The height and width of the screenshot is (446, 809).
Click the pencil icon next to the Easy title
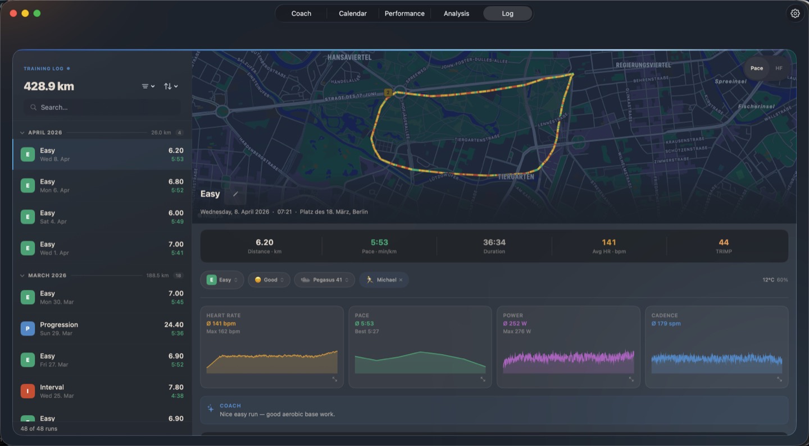point(235,195)
